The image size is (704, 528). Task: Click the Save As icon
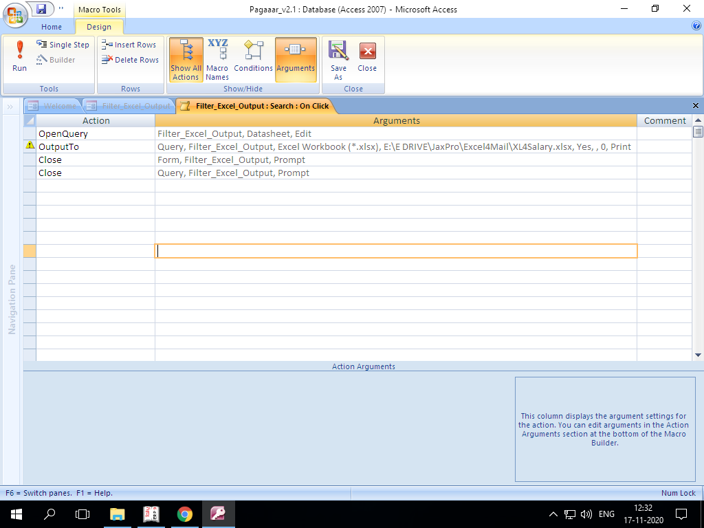click(x=338, y=60)
